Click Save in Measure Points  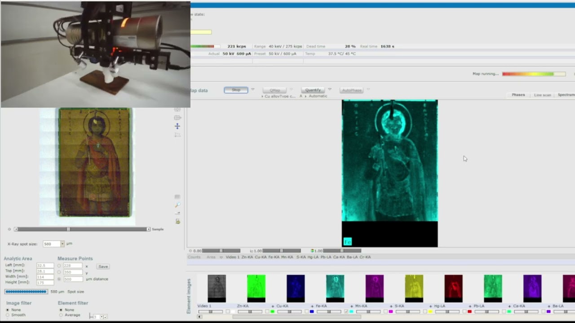pyautogui.click(x=103, y=266)
